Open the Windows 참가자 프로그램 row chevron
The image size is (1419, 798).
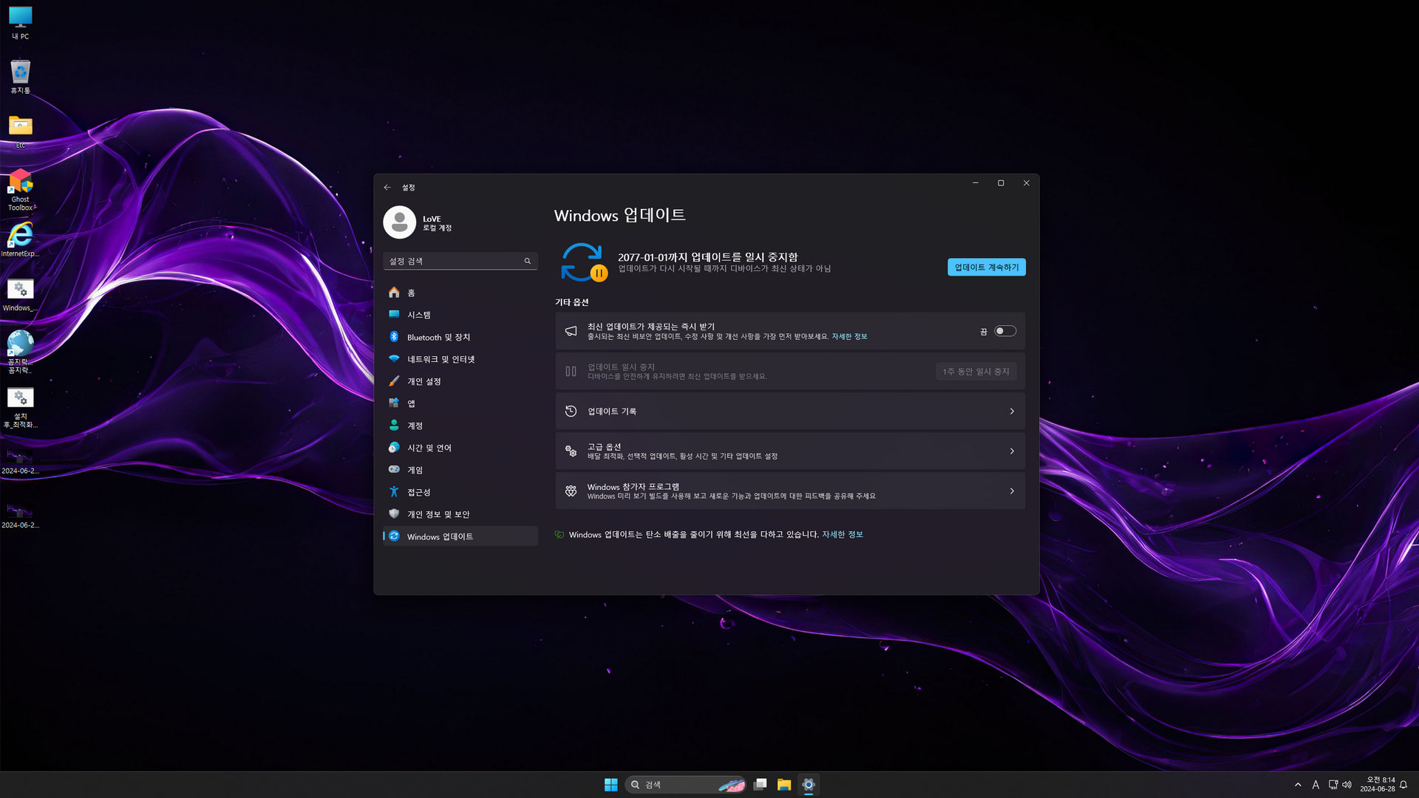1012,491
